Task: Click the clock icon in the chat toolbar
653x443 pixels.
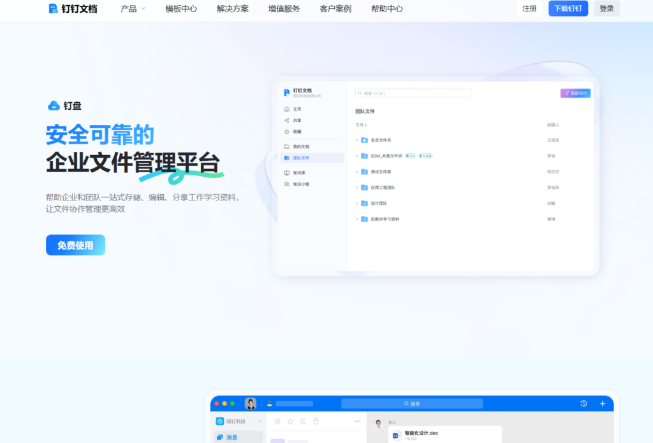Action: click(303, 421)
